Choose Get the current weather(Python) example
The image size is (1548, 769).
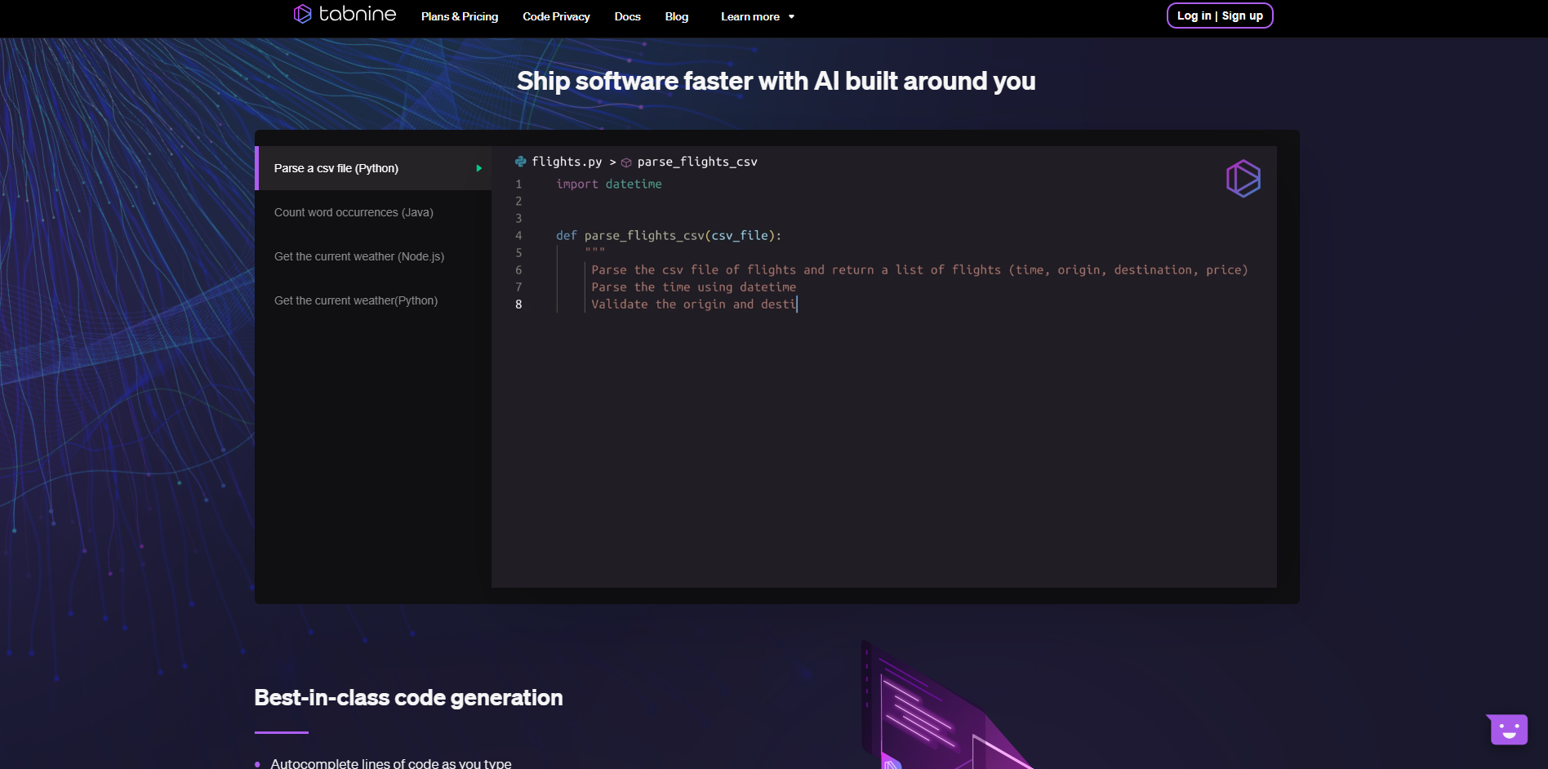click(x=356, y=300)
